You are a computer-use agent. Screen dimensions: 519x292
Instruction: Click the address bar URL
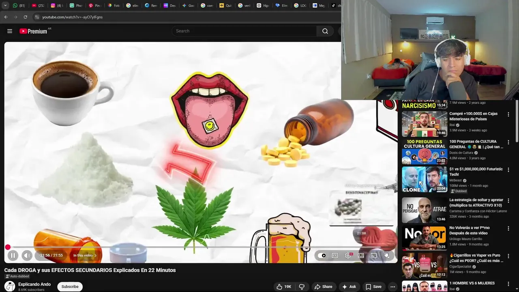click(x=72, y=17)
